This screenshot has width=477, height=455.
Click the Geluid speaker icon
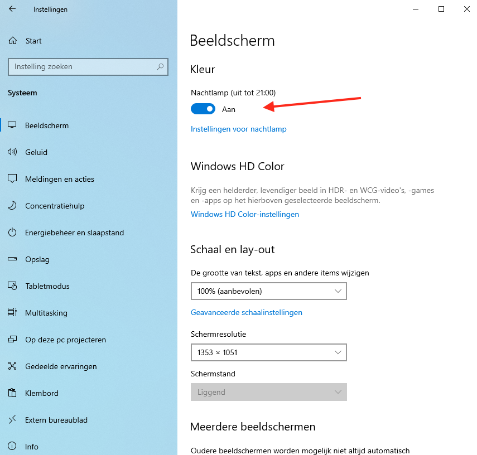[x=13, y=152]
